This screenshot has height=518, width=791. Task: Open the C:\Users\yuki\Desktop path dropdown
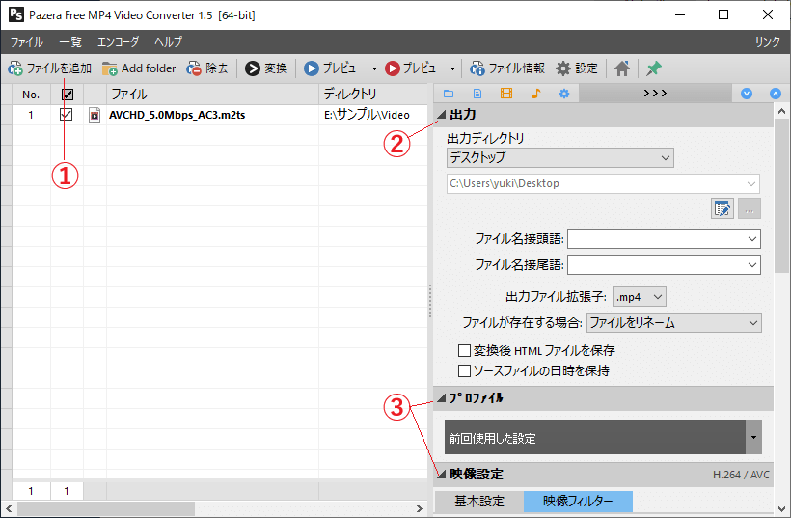click(x=603, y=183)
